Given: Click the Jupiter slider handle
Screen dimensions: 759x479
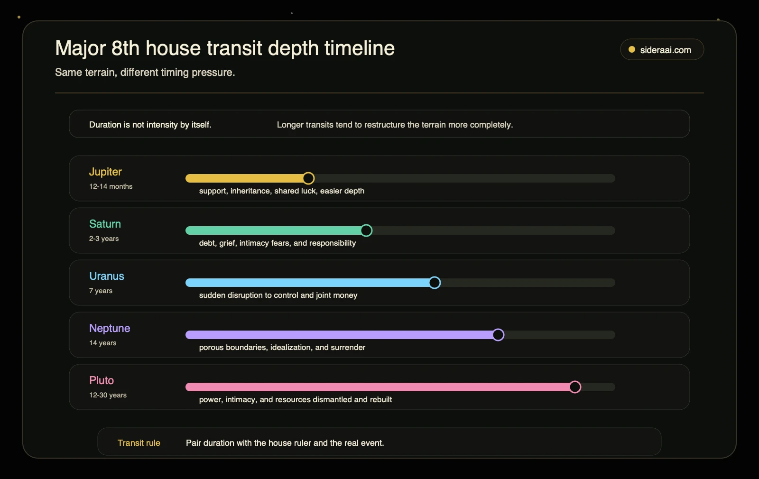Looking at the screenshot, I should click(x=308, y=178).
